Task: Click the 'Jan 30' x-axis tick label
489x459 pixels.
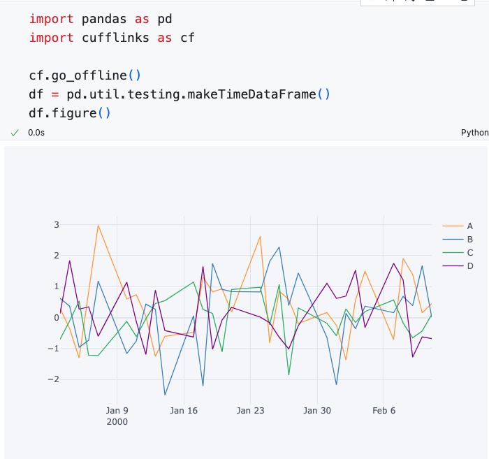Action: [x=317, y=411]
